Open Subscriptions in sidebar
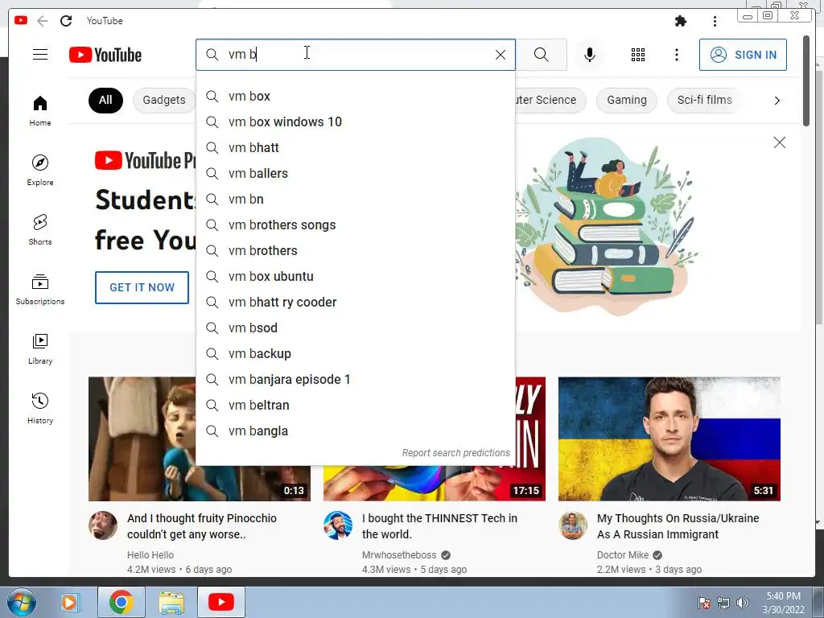The height and width of the screenshot is (618, 824). pyautogui.click(x=40, y=289)
